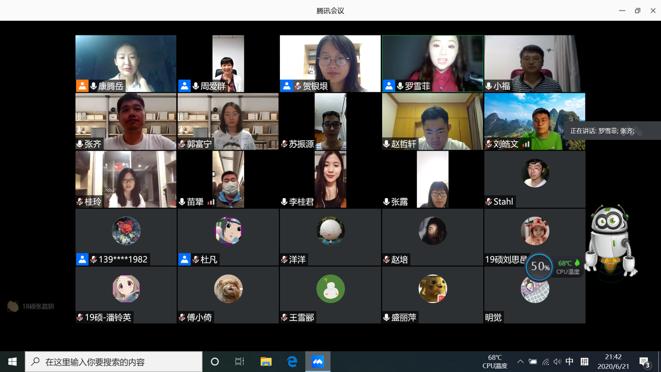Click the muted mic icon beside 贺银垠
The height and width of the screenshot is (372, 661).
298,86
